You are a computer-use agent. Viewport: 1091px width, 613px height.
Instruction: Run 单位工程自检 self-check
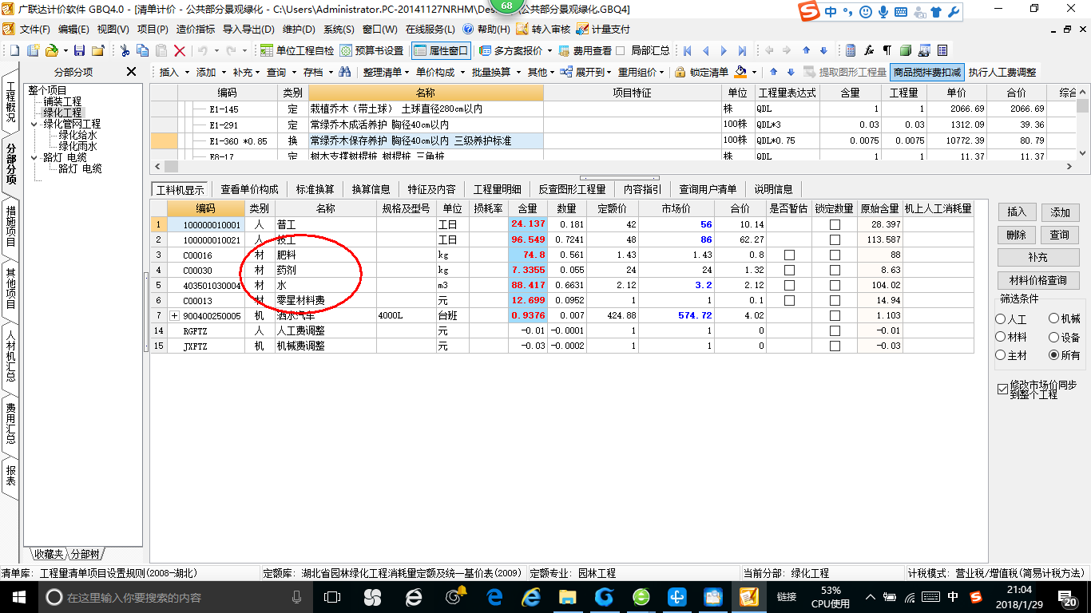pos(297,50)
